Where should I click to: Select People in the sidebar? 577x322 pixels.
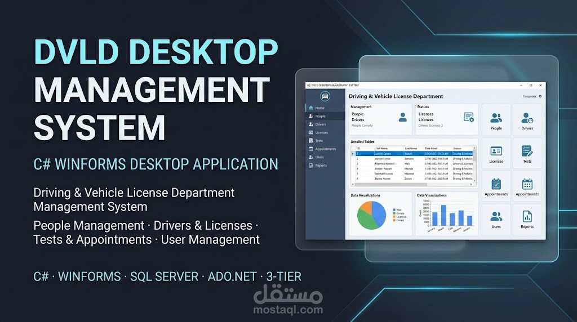tap(325, 116)
